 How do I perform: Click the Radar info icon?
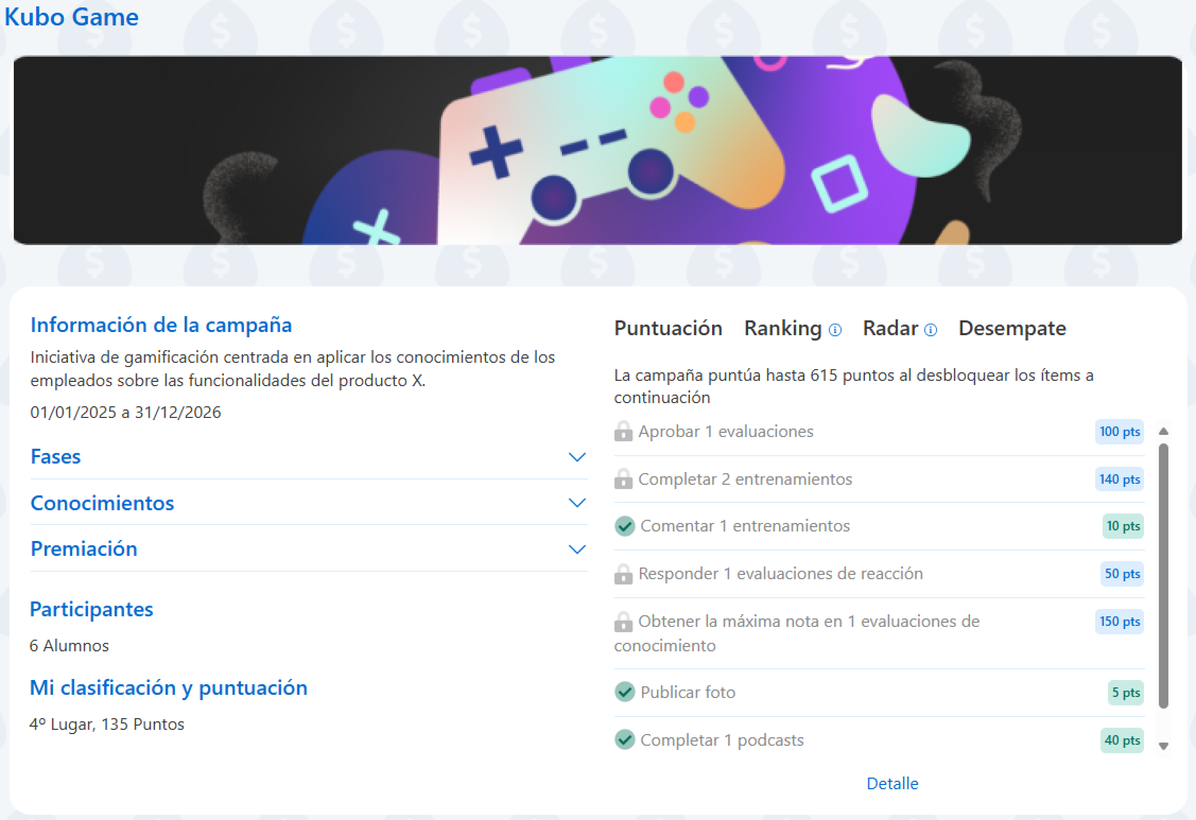point(930,330)
